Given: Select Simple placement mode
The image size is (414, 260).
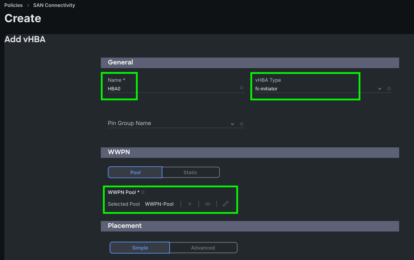Looking at the screenshot, I should (x=140, y=248).
